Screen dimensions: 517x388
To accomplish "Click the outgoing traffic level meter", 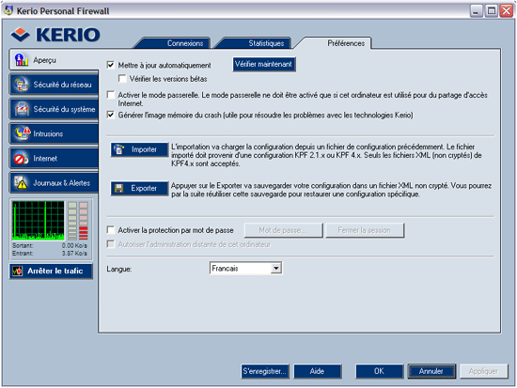I will tap(72, 221).
